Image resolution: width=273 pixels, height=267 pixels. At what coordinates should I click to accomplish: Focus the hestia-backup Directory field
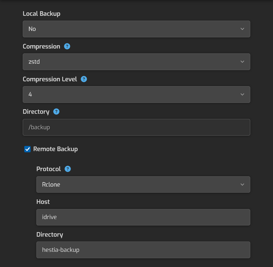point(143,250)
